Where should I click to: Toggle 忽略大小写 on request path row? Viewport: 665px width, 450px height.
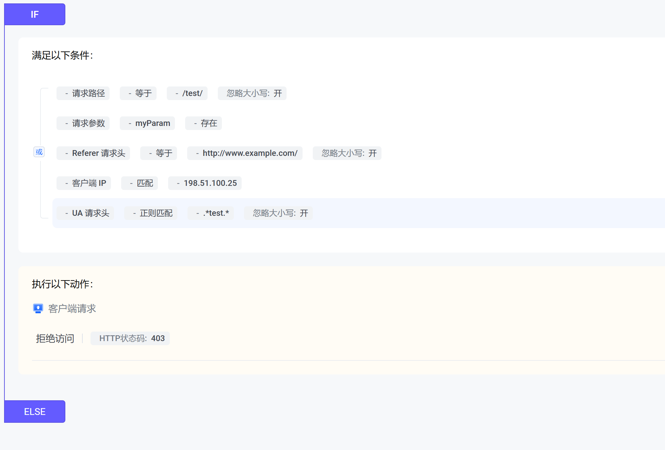point(252,93)
